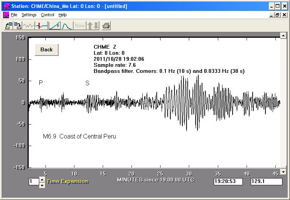Click the save/export file toolbar icon
Image resolution: width=290 pixels, height=200 pixels.
point(17,26)
